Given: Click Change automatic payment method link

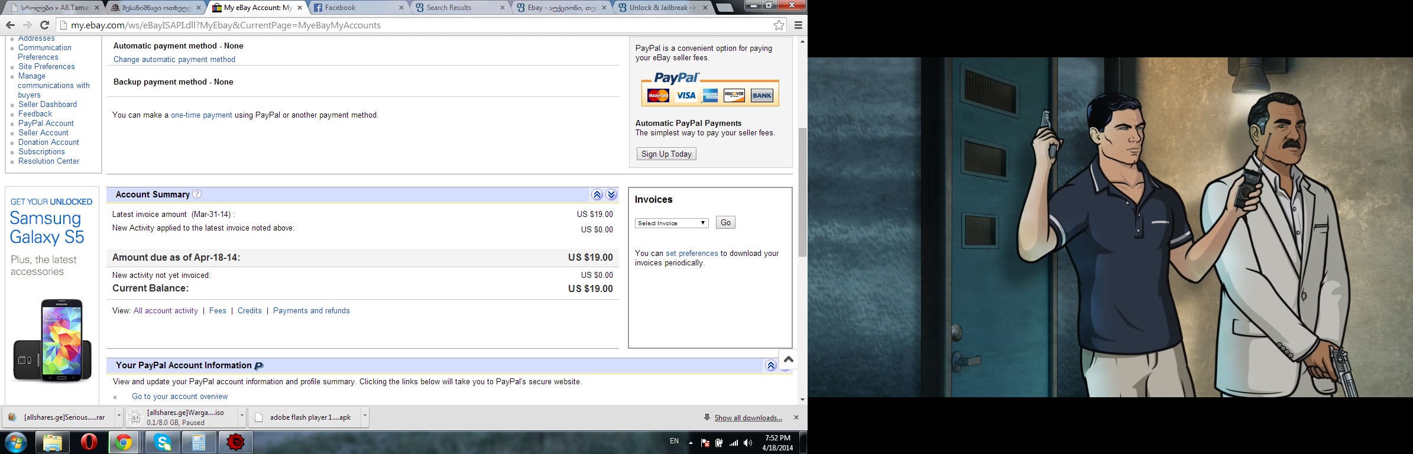Looking at the screenshot, I should click(x=174, y=59).
